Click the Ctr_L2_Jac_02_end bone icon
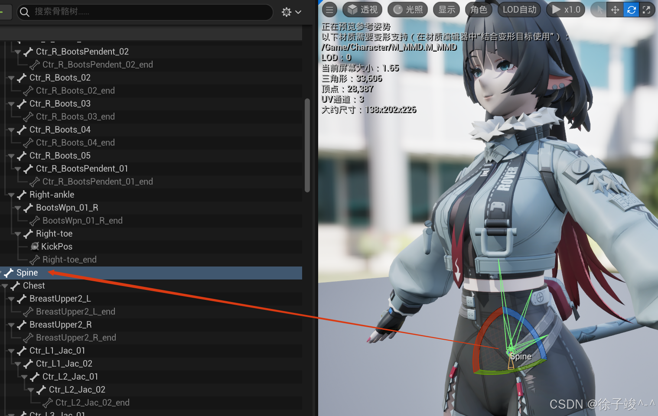Image resolution: width=658 pixels, height=416 pixels. pos(48,403)
